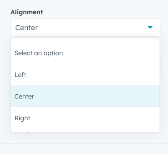Clear alignment via 'Select an option'

tap(85, 53)
